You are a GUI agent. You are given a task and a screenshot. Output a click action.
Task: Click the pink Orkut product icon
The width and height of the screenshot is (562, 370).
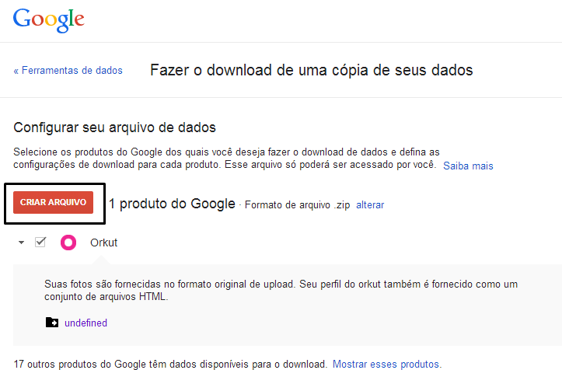point(68,243)
